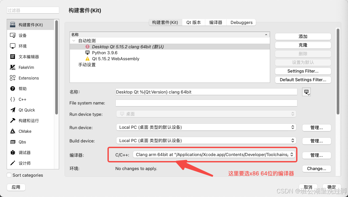Image resolution: width=348 pixels, height=197 pixels.
Task: Open the CMake triangle icon
Action: (13, 131)
